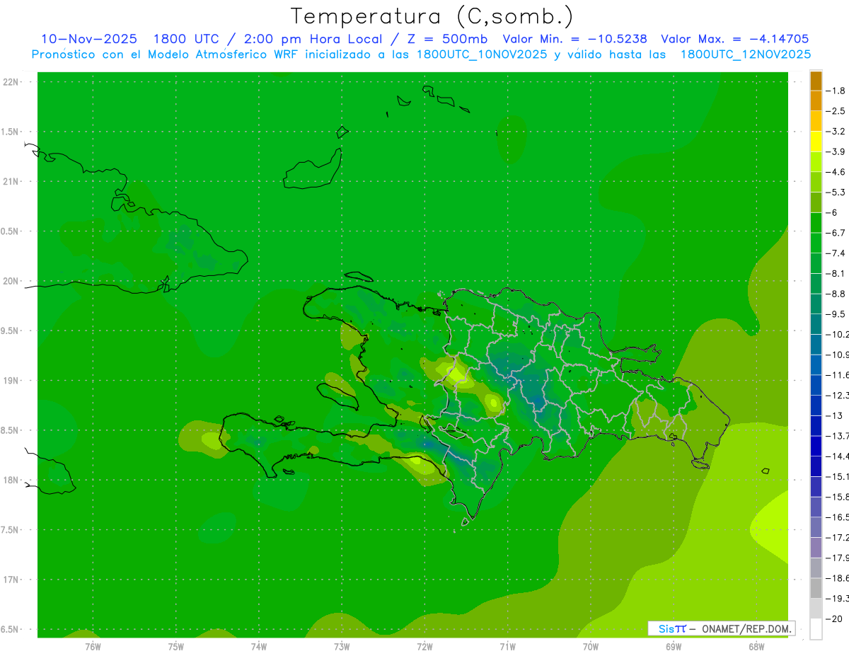
Task: Click the 73W longitude label
Action: click(x=342, y=646)
